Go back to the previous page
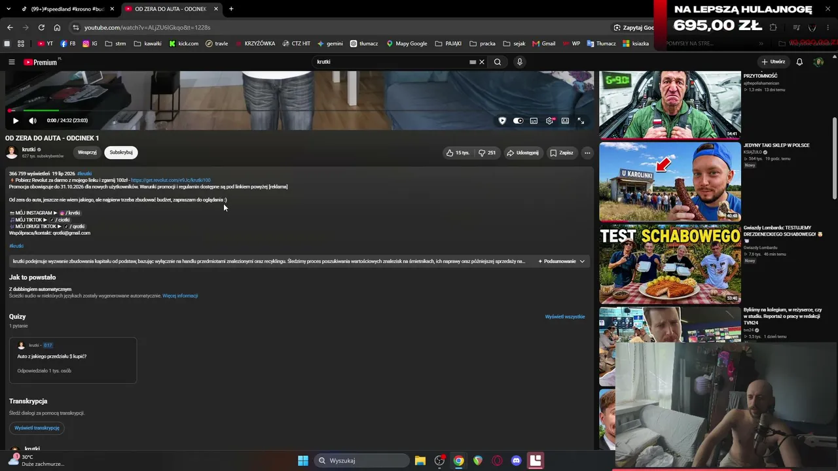 click(x=10, y=27)
